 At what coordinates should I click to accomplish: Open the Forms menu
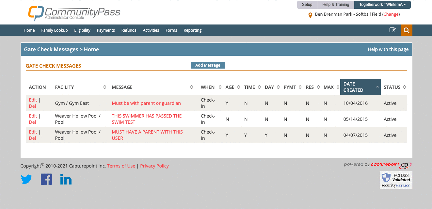click(x=171, y=30)
